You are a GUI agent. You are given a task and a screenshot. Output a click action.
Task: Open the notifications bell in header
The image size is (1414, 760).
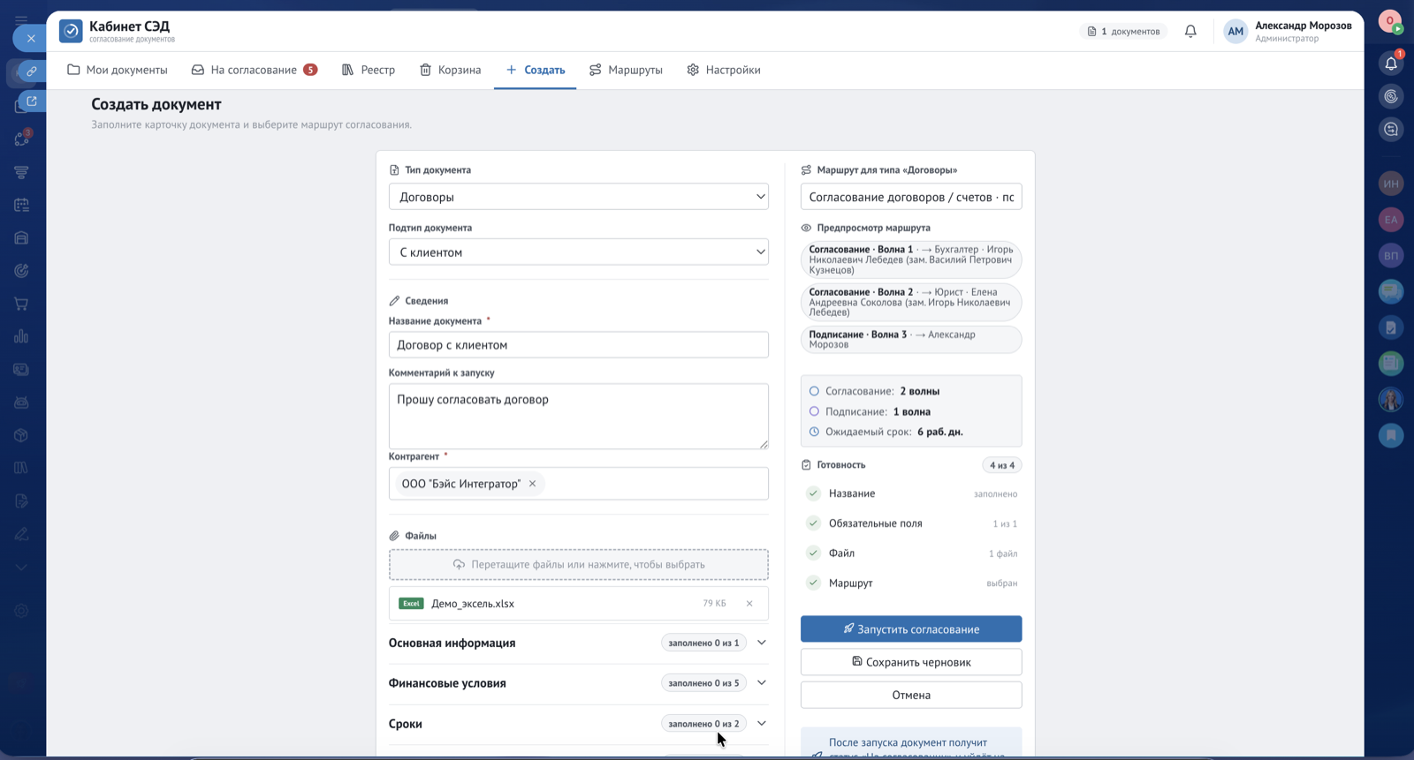1190,32
